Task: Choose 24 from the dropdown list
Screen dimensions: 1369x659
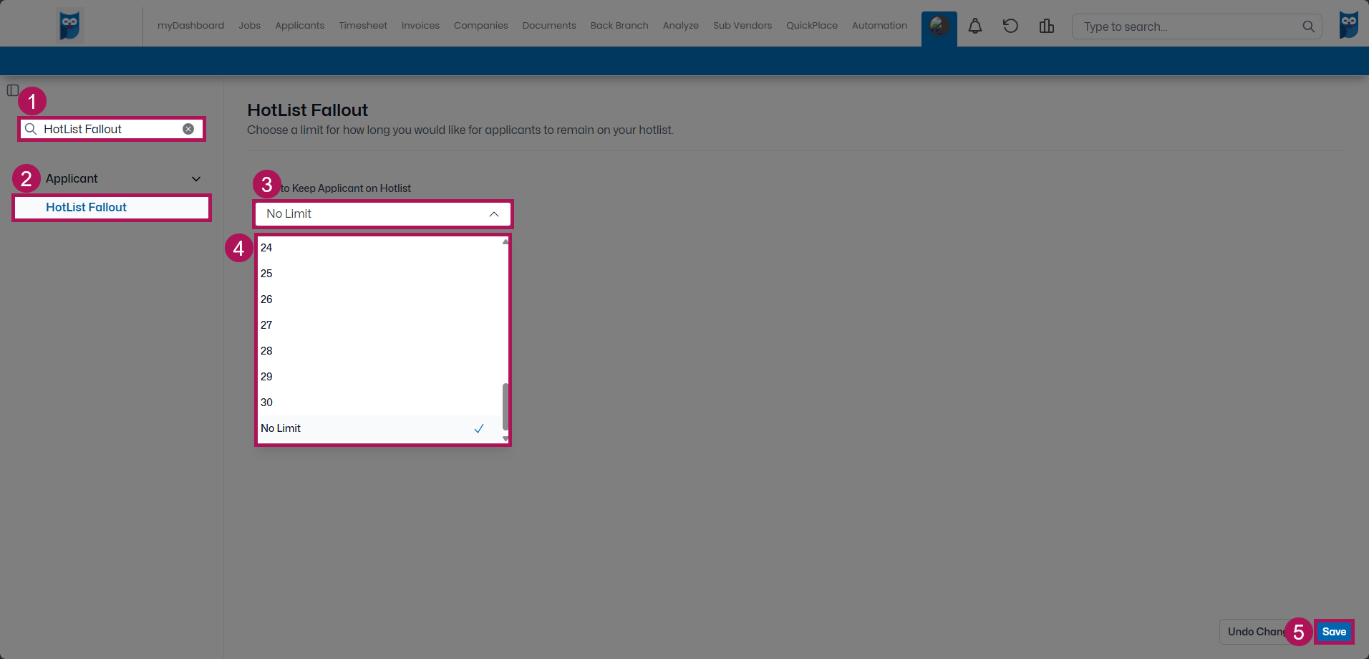Action: pyautogui.click(x=381, y=248)
